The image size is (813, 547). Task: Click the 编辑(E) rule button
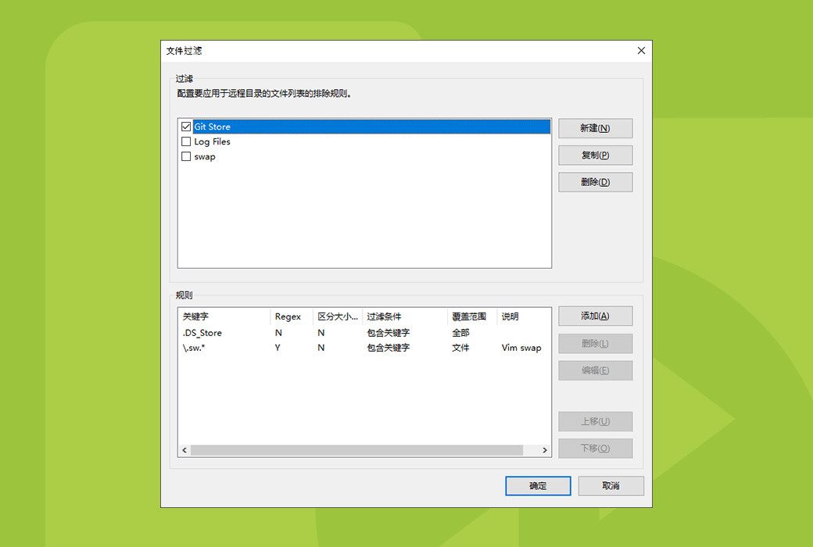[595, 370]
